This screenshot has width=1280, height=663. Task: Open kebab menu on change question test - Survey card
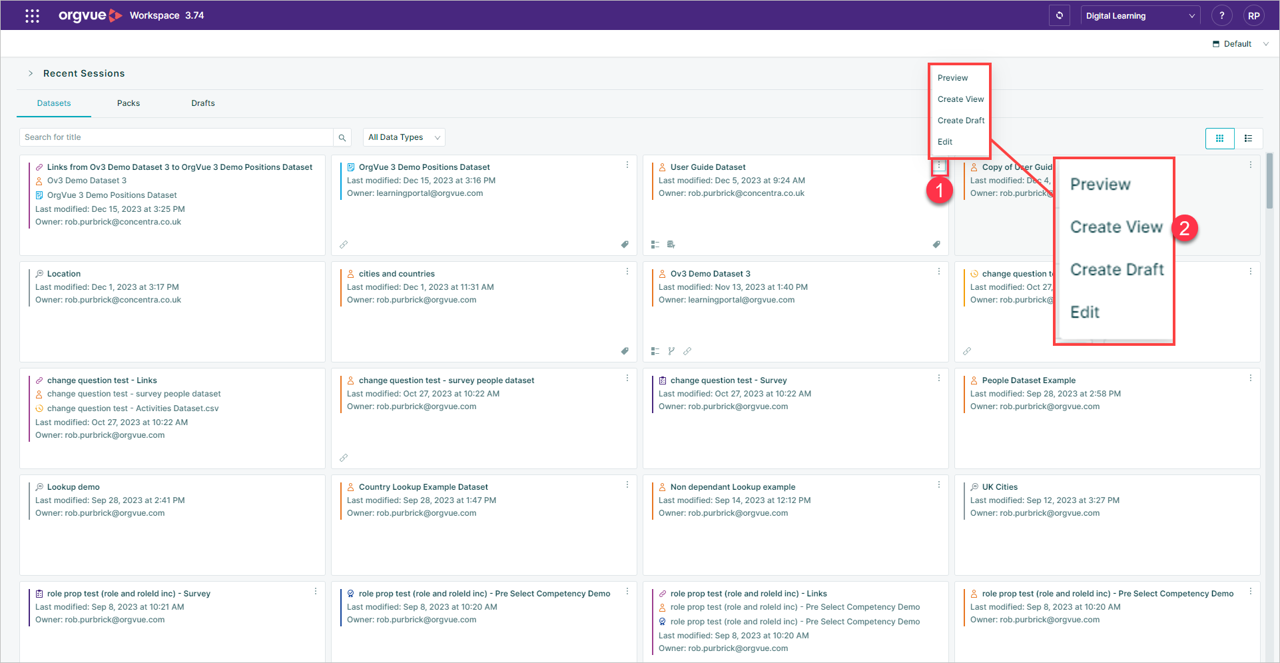[x=939, y=378]
